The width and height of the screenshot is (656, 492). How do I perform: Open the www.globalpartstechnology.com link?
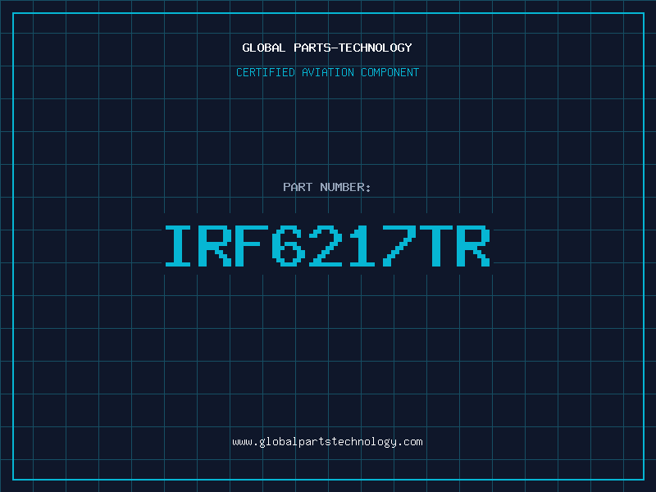click(x=327, y=442)
